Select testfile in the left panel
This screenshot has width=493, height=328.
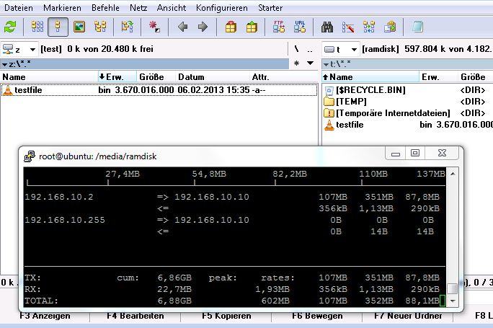(x=159, y=90)
